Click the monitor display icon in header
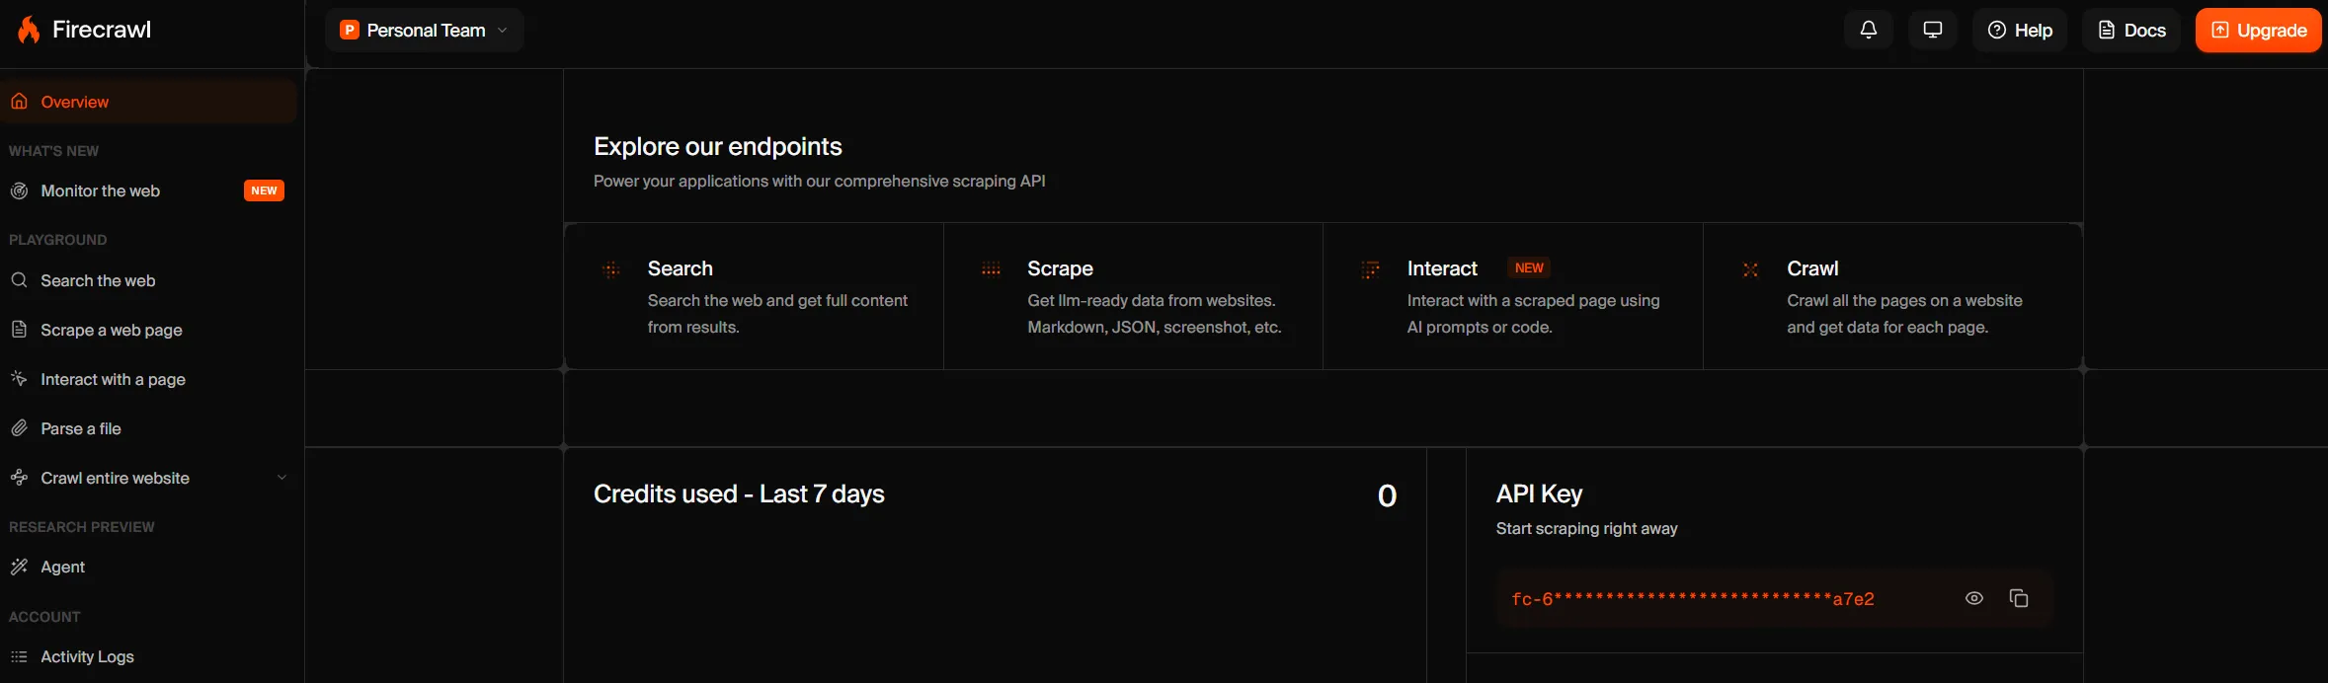The height and width of the screenshot is (683, 2328). [x=1932, y=30]
